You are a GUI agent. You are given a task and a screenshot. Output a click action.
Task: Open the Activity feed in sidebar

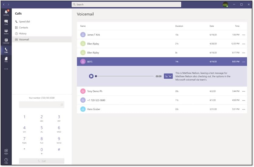click(6, 13)
